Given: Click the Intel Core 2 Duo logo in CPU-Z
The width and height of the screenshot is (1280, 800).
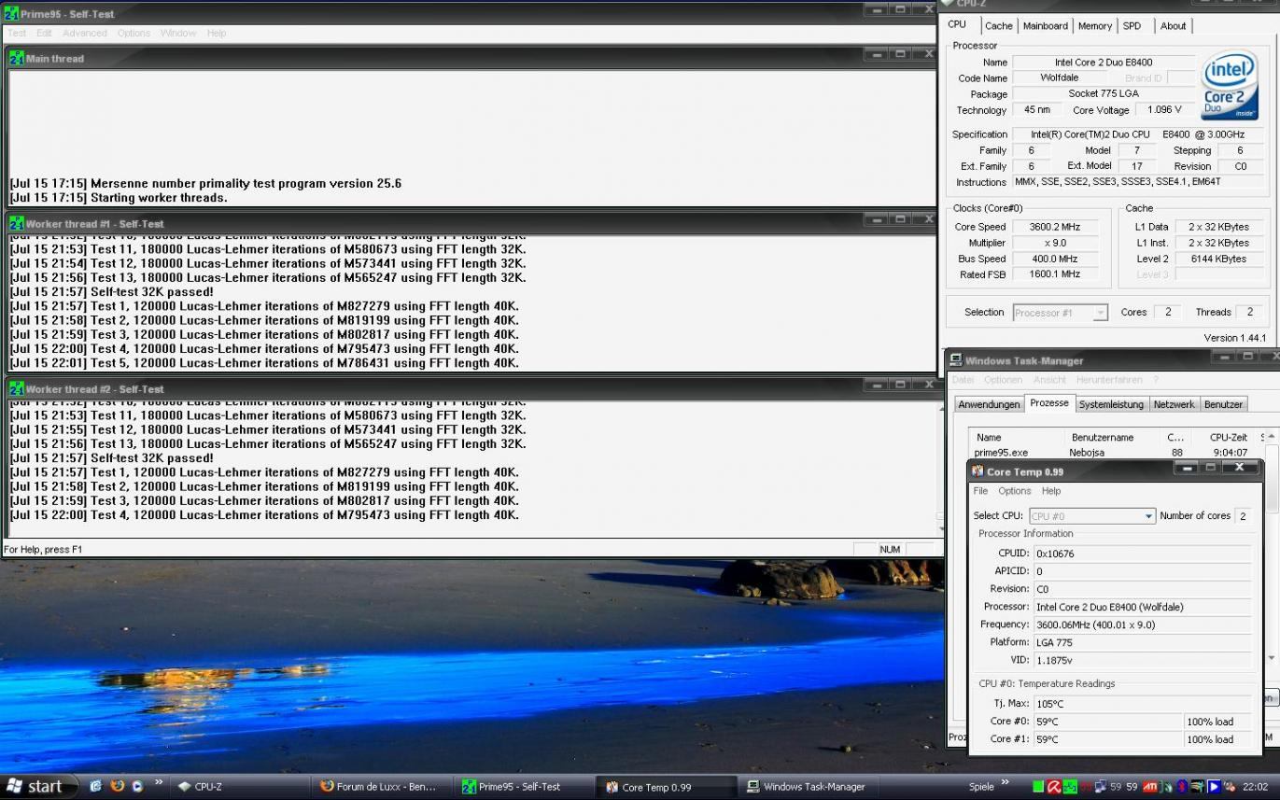Looking at the screenshot, I should [1230, 84].
